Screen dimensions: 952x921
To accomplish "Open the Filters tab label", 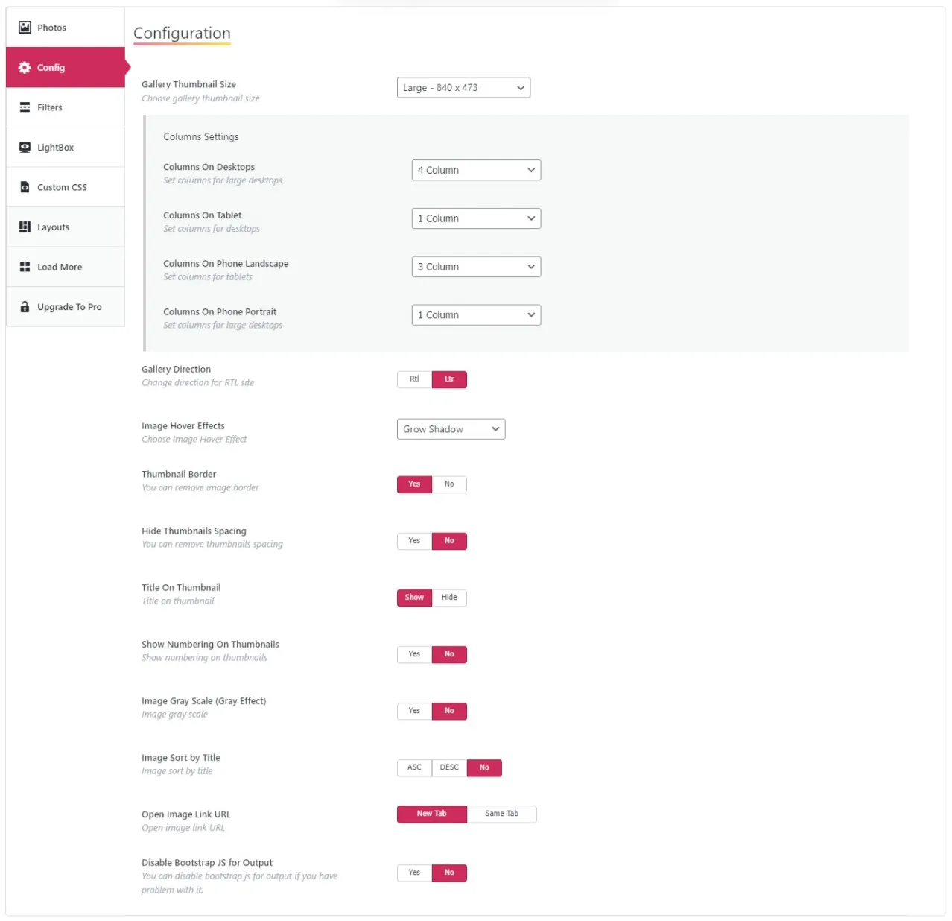I will (50, 107).
